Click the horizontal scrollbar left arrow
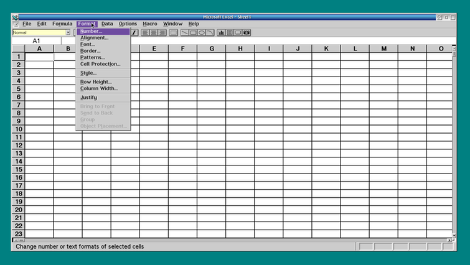470x265 pixels. point(16,240)
